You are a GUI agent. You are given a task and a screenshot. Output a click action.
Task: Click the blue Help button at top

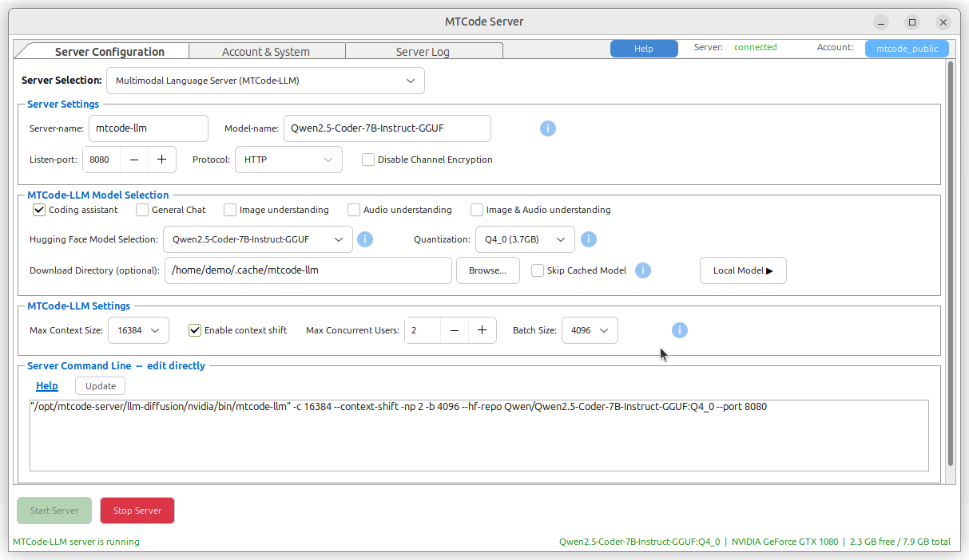(x=644, y=49)
